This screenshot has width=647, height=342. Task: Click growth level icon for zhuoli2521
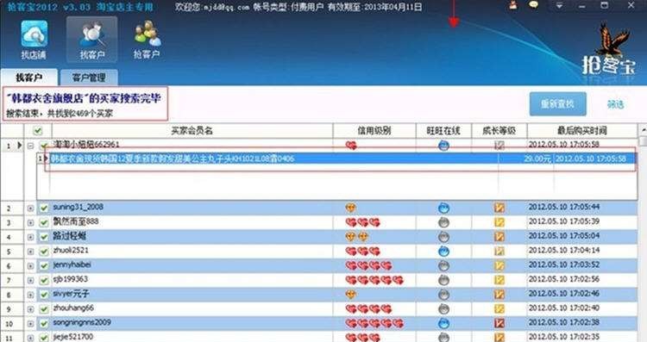coord(499,251)
